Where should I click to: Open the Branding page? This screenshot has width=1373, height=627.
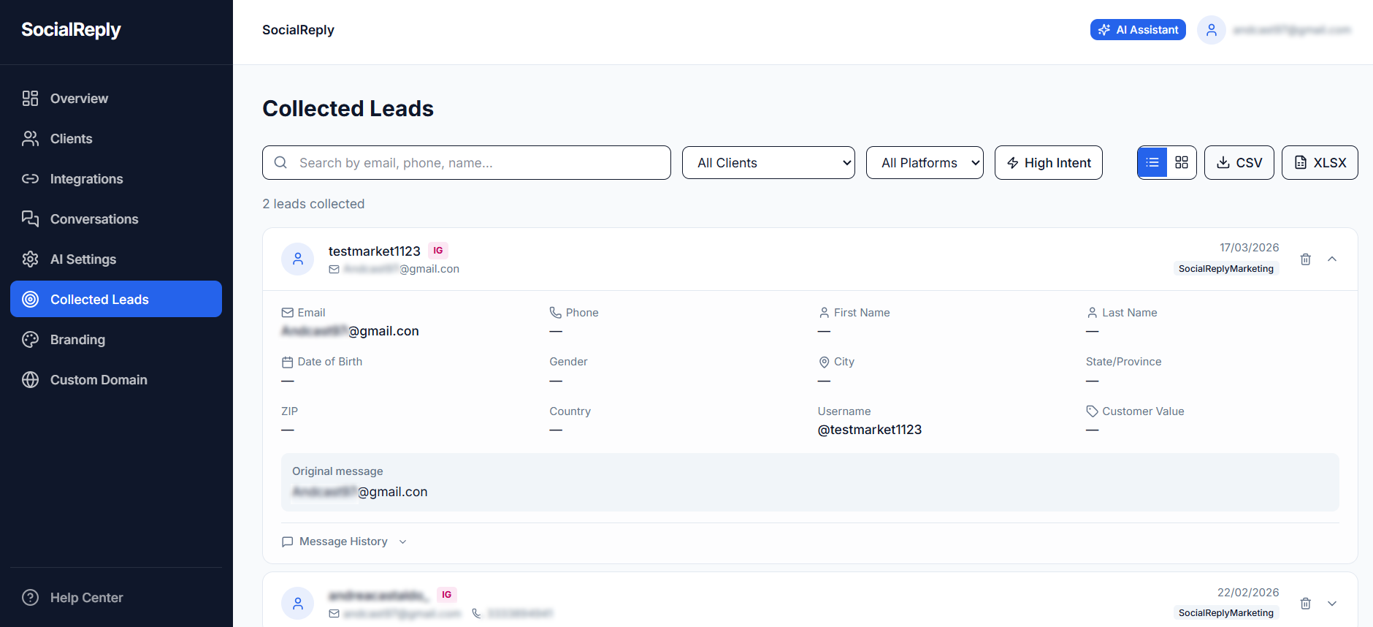click(x=116, y=340)
